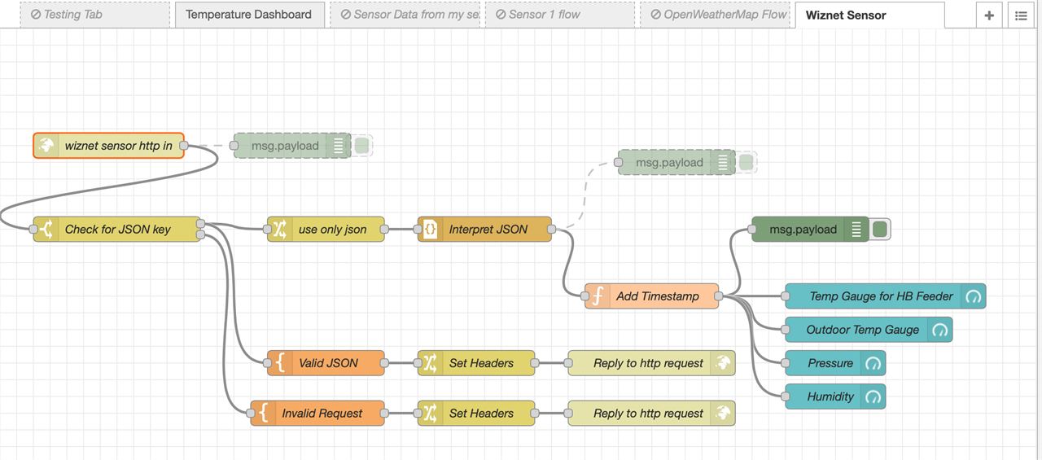
Task: Add a new flow tab with plus button
Action: point(989,15)
